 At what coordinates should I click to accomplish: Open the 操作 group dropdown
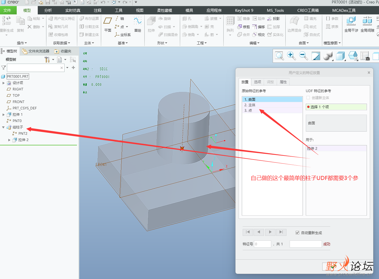pyautogui.click(x=22, y=43)
